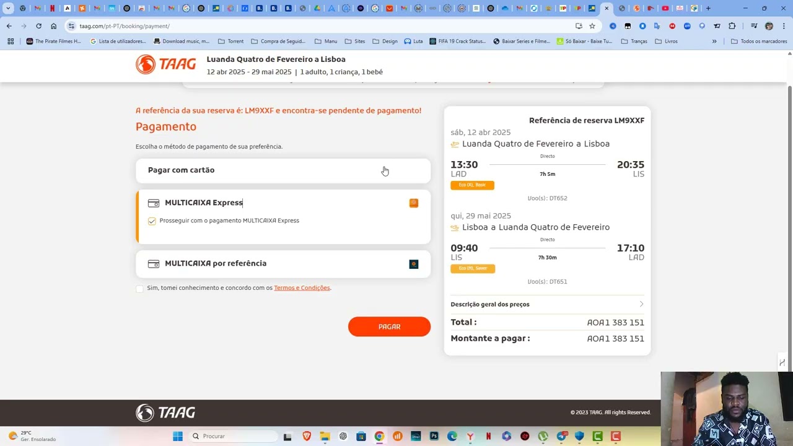793x446 pixels.
Task: Reload the page with the refresh icon
Action: (38, 26)
